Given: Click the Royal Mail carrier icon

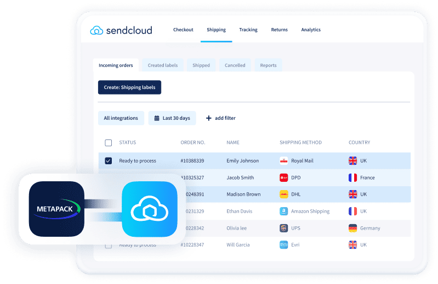Looking at the screenshot, I should click(x=284, y=161).
